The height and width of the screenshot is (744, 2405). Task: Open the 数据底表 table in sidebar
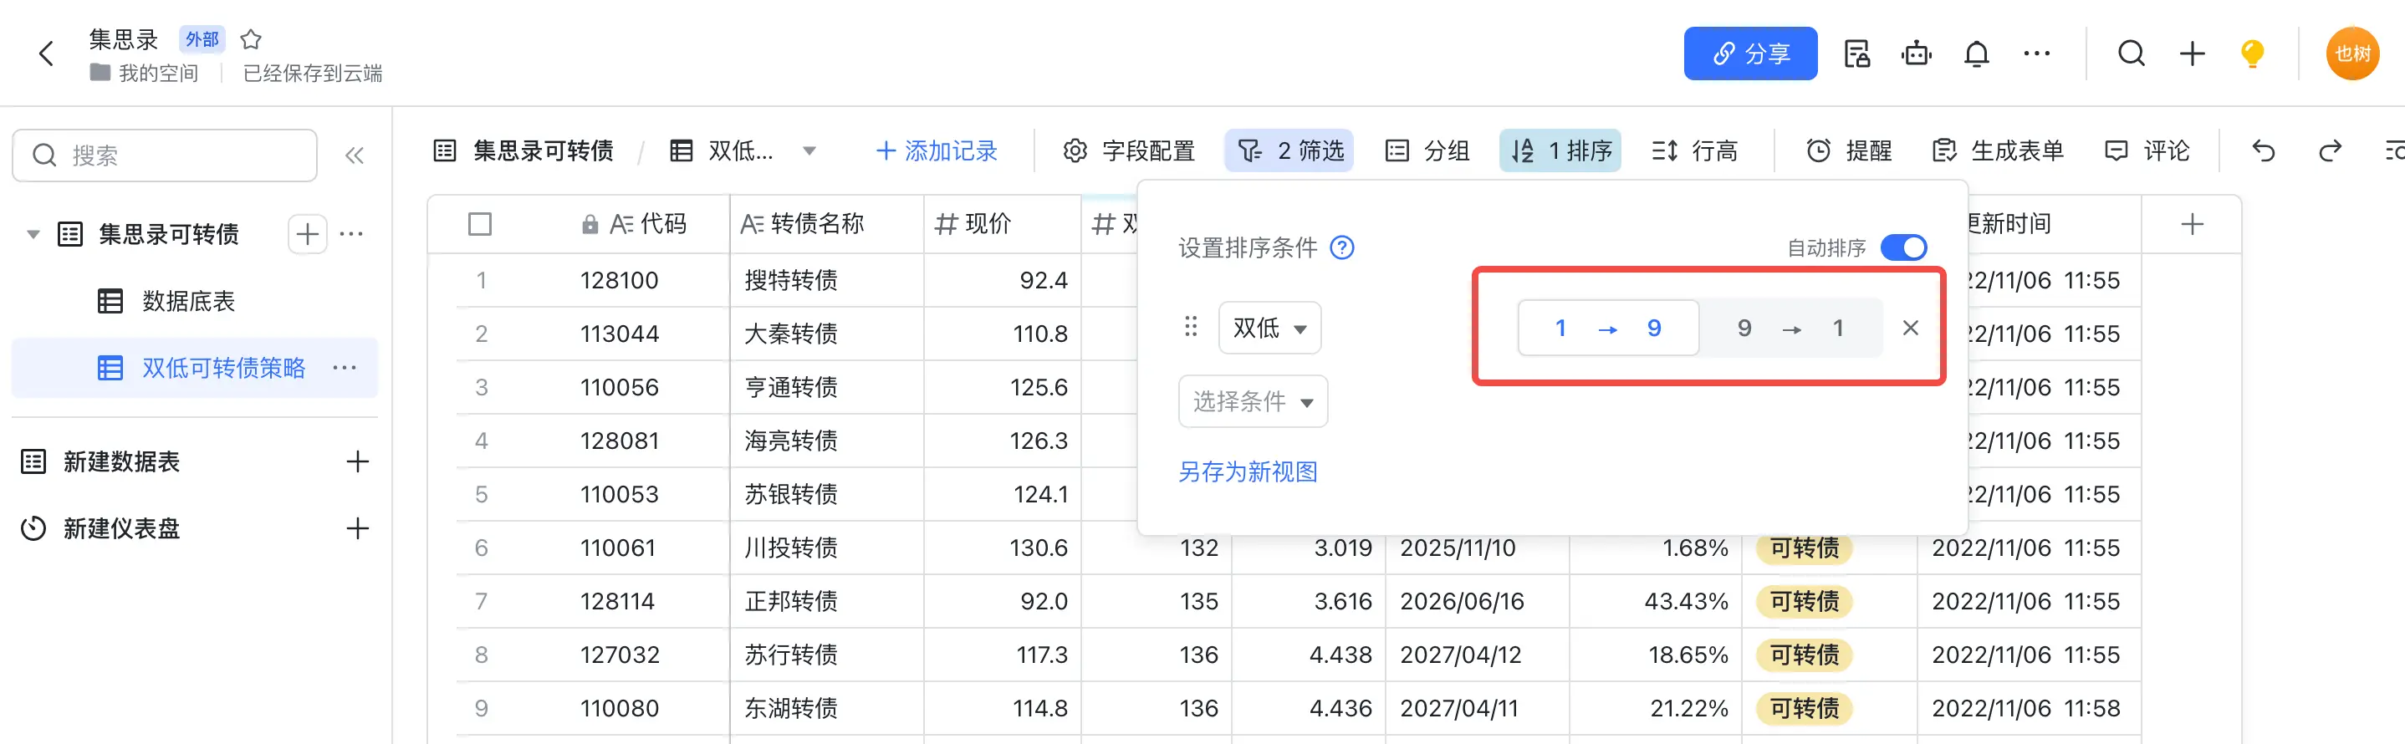[187, 302]
